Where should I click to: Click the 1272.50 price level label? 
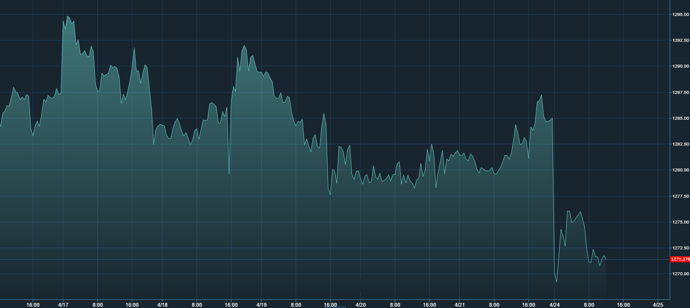coord(681,248)
